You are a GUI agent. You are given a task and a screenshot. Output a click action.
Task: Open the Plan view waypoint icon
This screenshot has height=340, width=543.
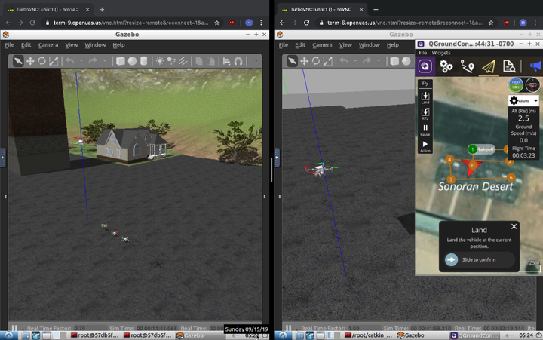(468, 66)
